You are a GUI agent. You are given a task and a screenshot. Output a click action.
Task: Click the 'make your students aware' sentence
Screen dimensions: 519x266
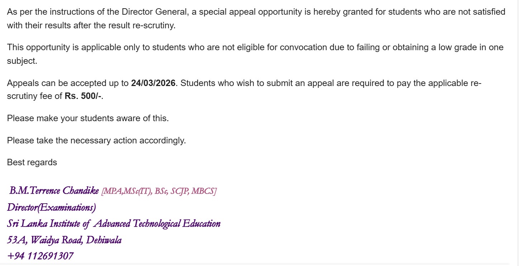88,118
